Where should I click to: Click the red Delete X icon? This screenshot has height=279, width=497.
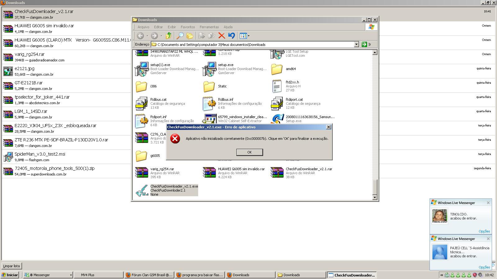pos(221,36)
